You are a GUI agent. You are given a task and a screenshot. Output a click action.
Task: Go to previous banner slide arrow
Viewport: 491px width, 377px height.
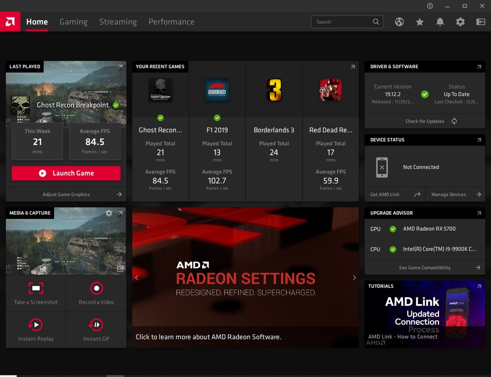tap(136, 277)
